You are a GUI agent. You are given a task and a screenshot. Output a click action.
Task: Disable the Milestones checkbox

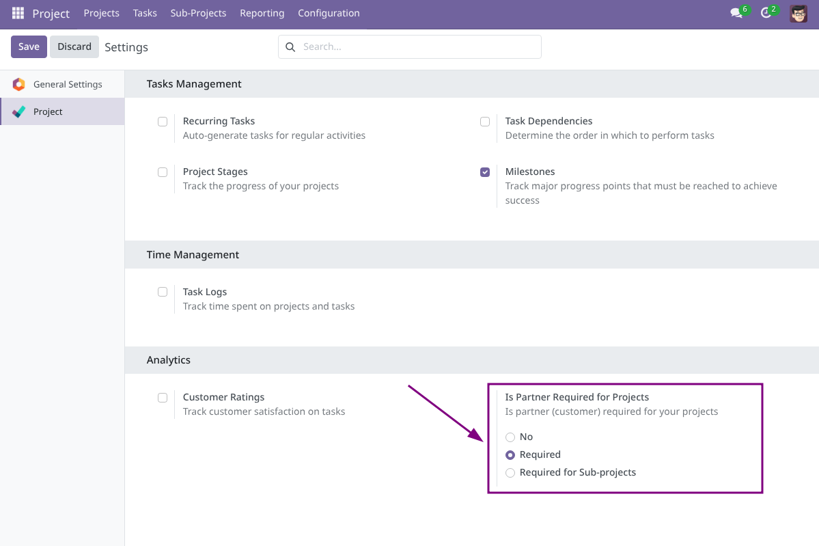tap(485, 172)
